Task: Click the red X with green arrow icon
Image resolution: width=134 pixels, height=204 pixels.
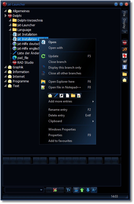Action: coord(55,190)
